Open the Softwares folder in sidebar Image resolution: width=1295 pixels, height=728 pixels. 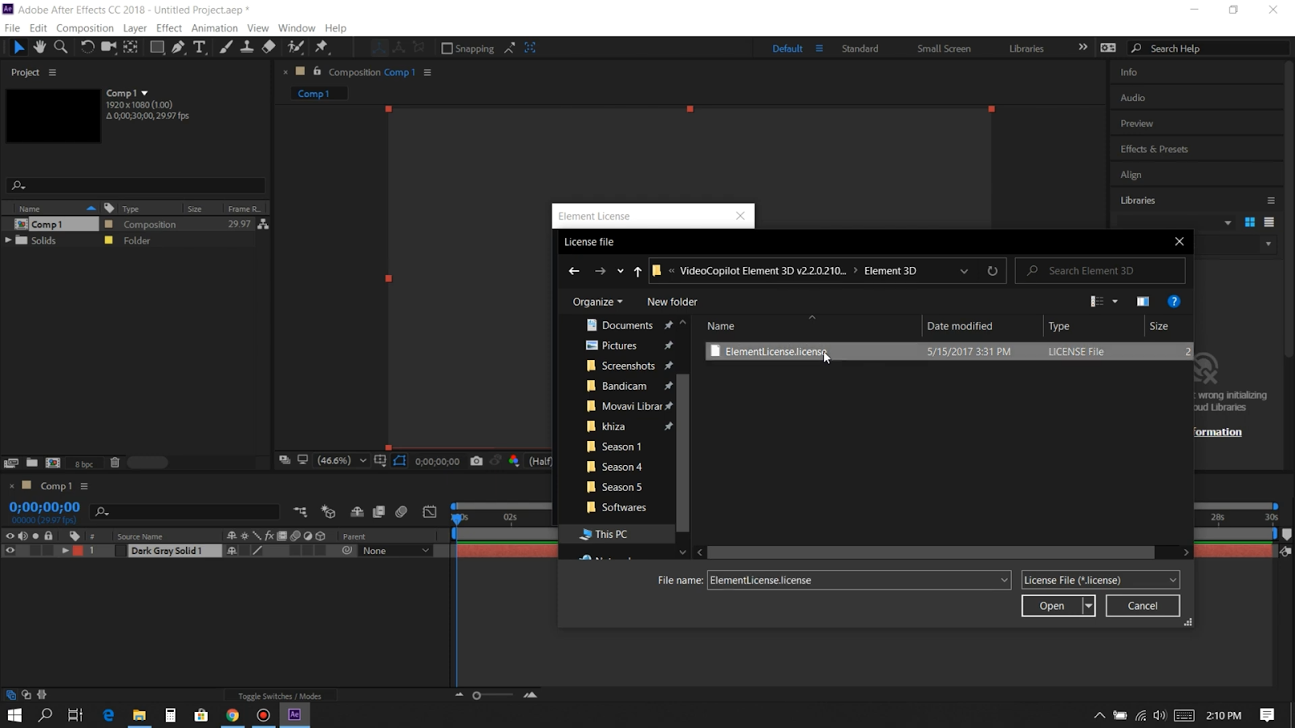623,507
